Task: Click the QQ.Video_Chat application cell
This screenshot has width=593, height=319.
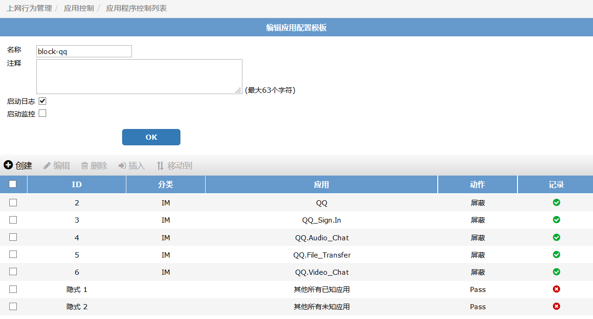Action: (x=322, y=272)
